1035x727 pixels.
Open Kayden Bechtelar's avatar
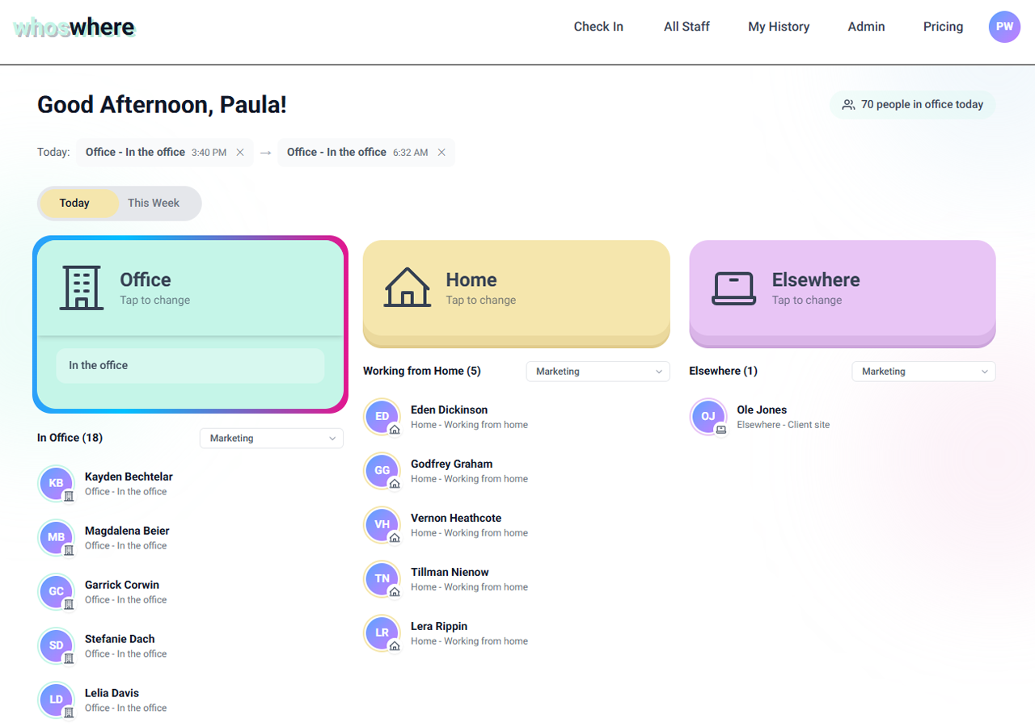56,483
